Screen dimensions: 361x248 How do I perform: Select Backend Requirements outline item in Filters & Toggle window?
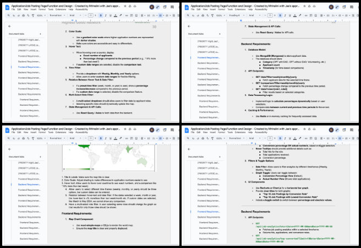point(209,217)
